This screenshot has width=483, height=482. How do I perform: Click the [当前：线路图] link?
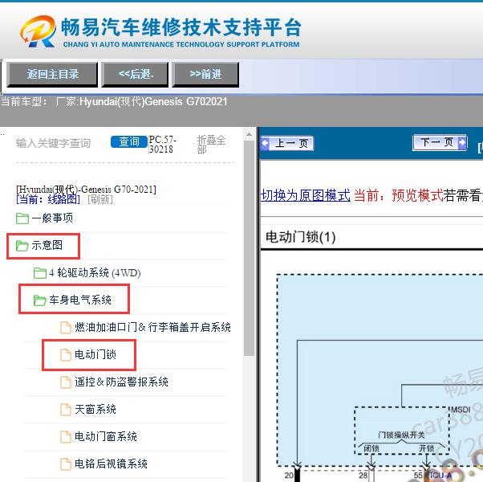pyautogui.click(x=48, y=199)
